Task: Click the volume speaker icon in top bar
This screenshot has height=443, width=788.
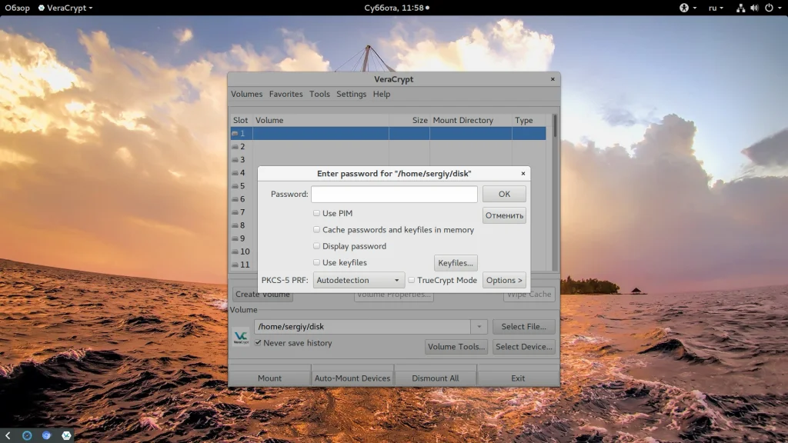Action: (754, 8)
